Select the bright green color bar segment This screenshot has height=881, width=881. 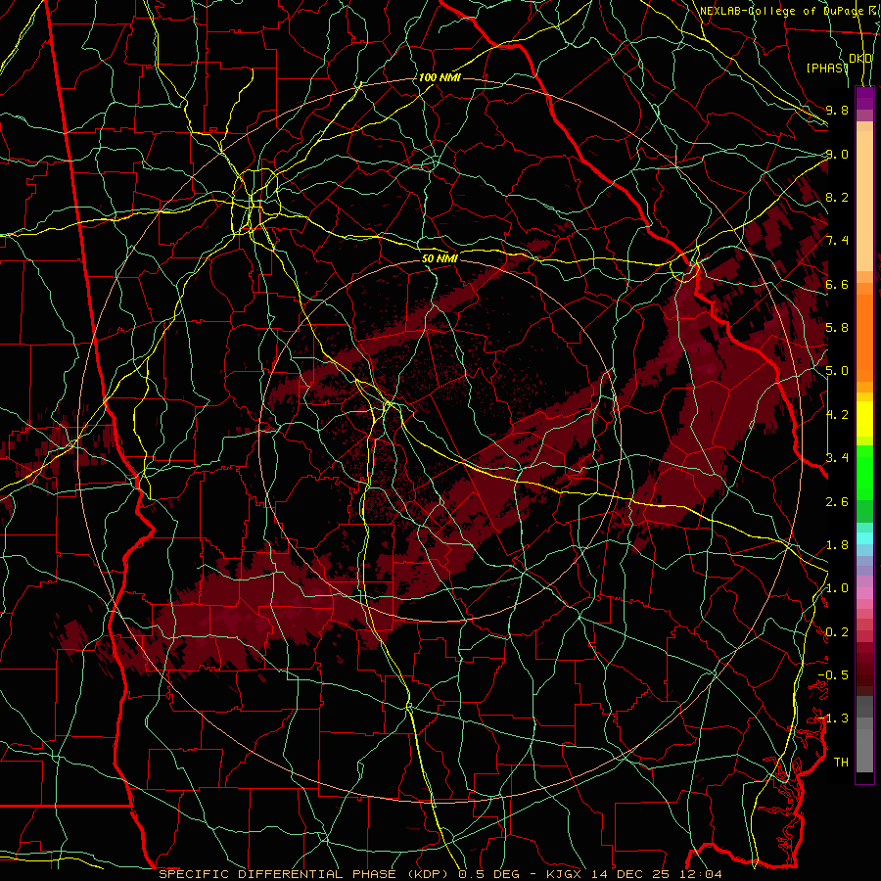tap(864, 472)
